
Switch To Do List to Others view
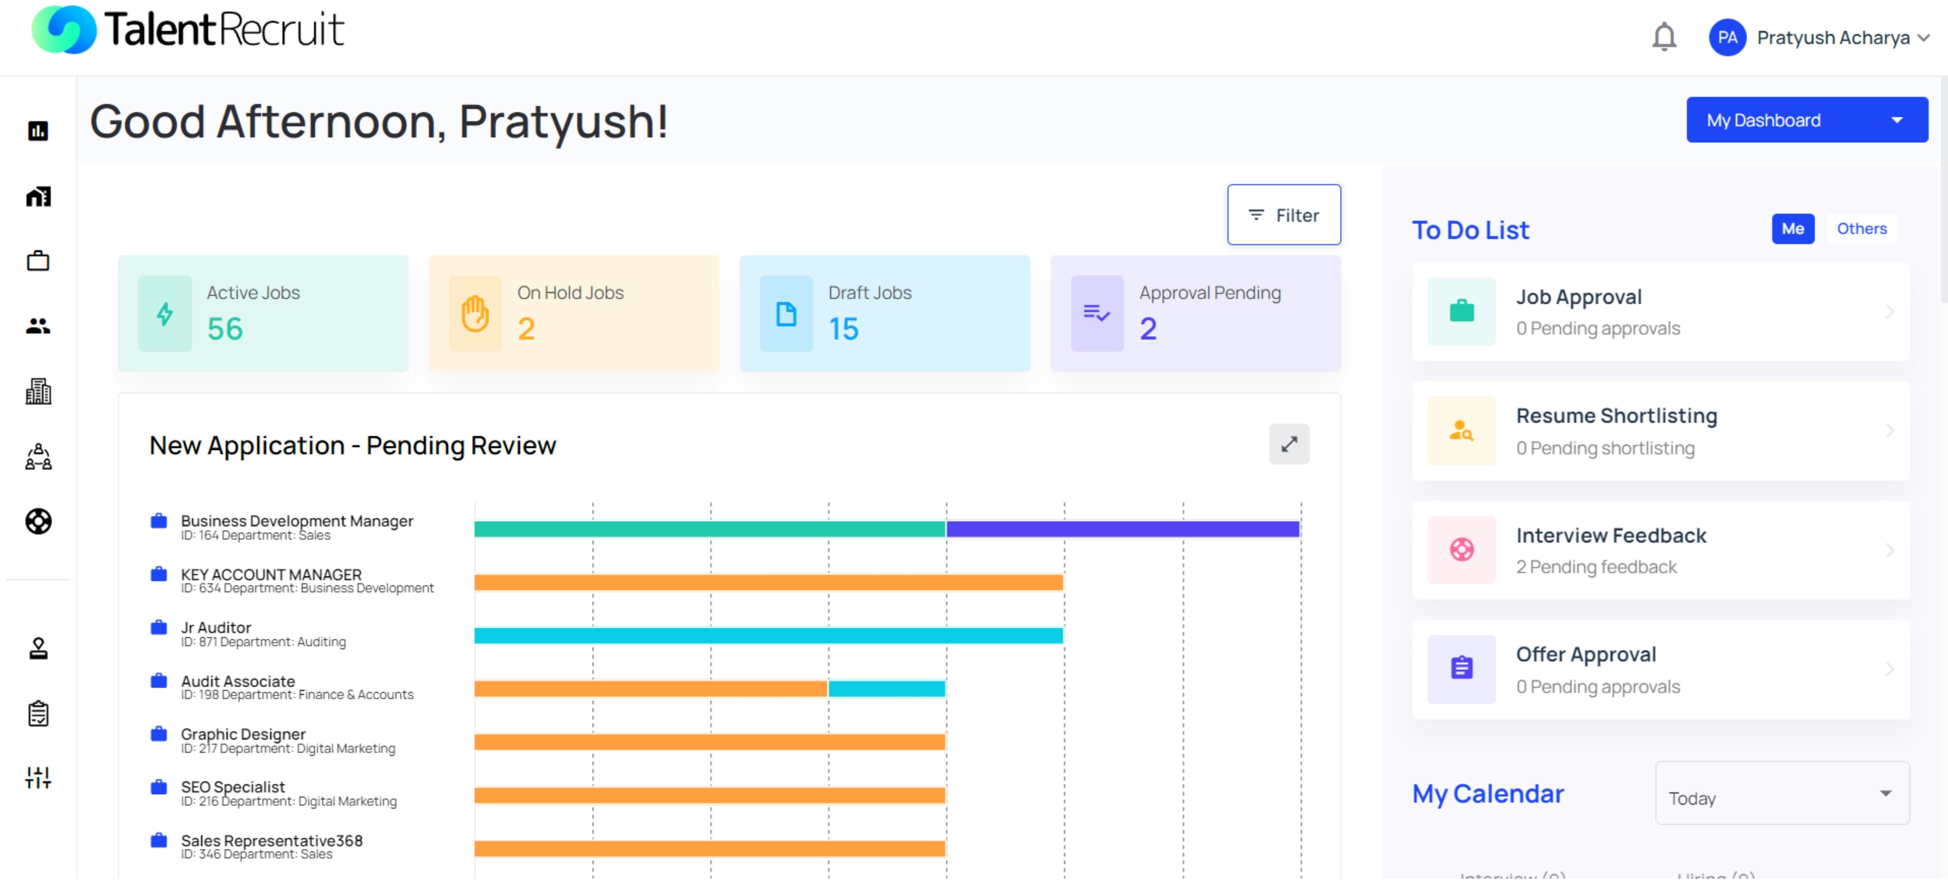[x=1862, y=228]
